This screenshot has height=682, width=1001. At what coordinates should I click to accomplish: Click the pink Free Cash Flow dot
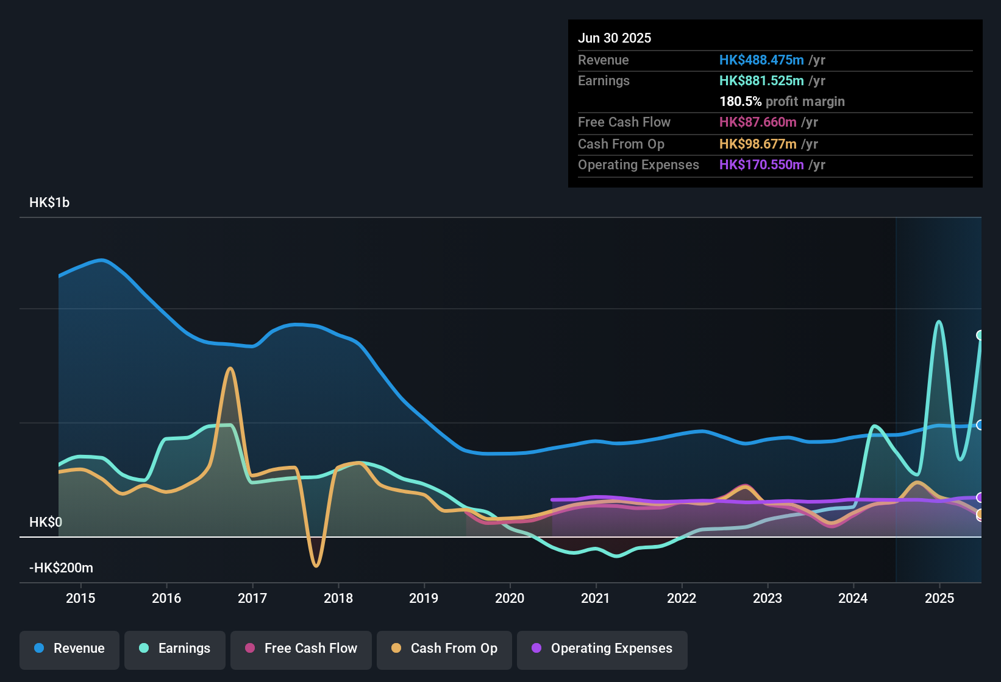[250, 648]
